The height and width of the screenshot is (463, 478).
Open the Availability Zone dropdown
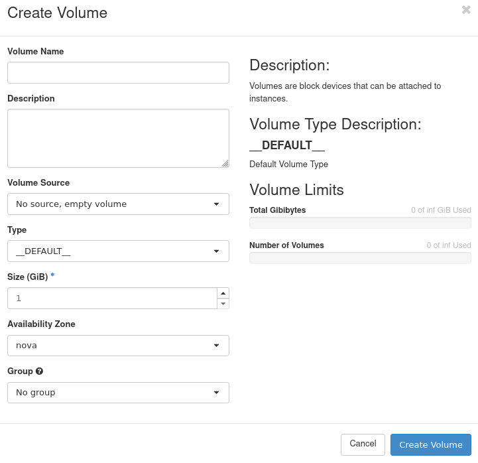[x=118, y=346]
